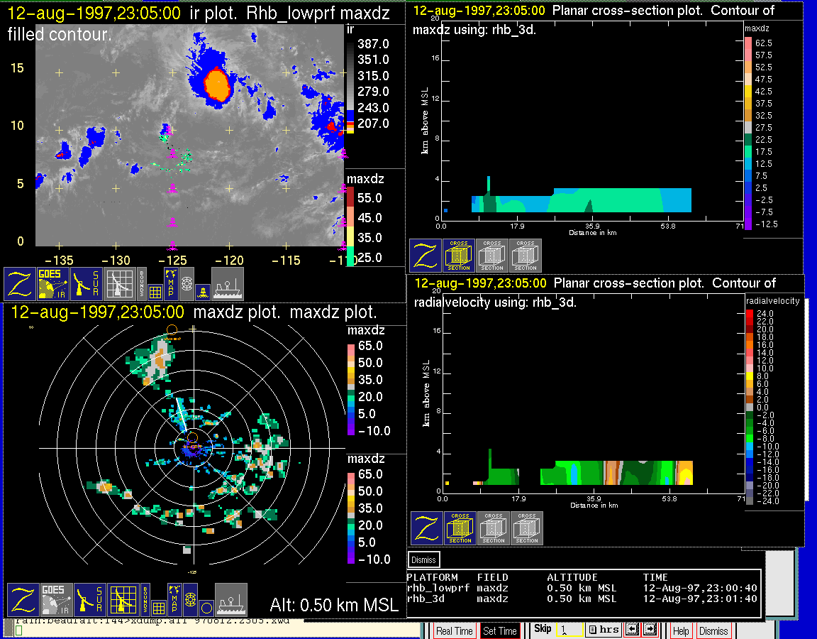Click the Dismiss button next to Help

coord(713,630)
